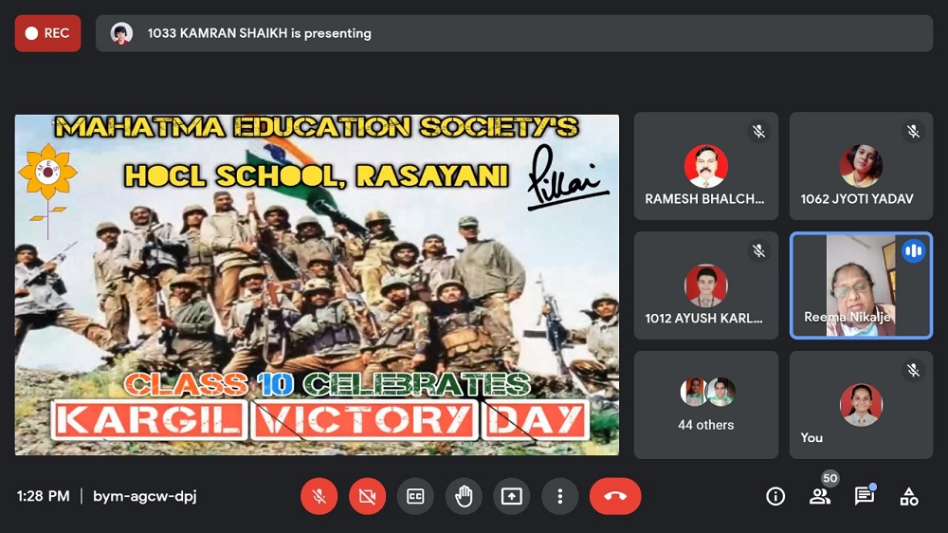
Task: Click the present now screen-share icon
Action: coord(512,496)
